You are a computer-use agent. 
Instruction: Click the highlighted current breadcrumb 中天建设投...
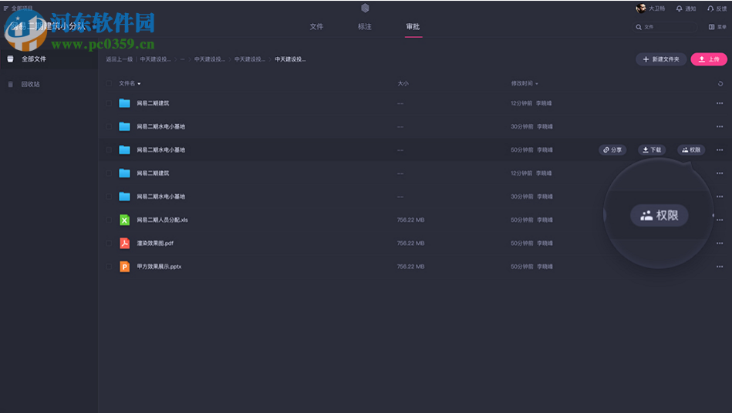point(290,59)
